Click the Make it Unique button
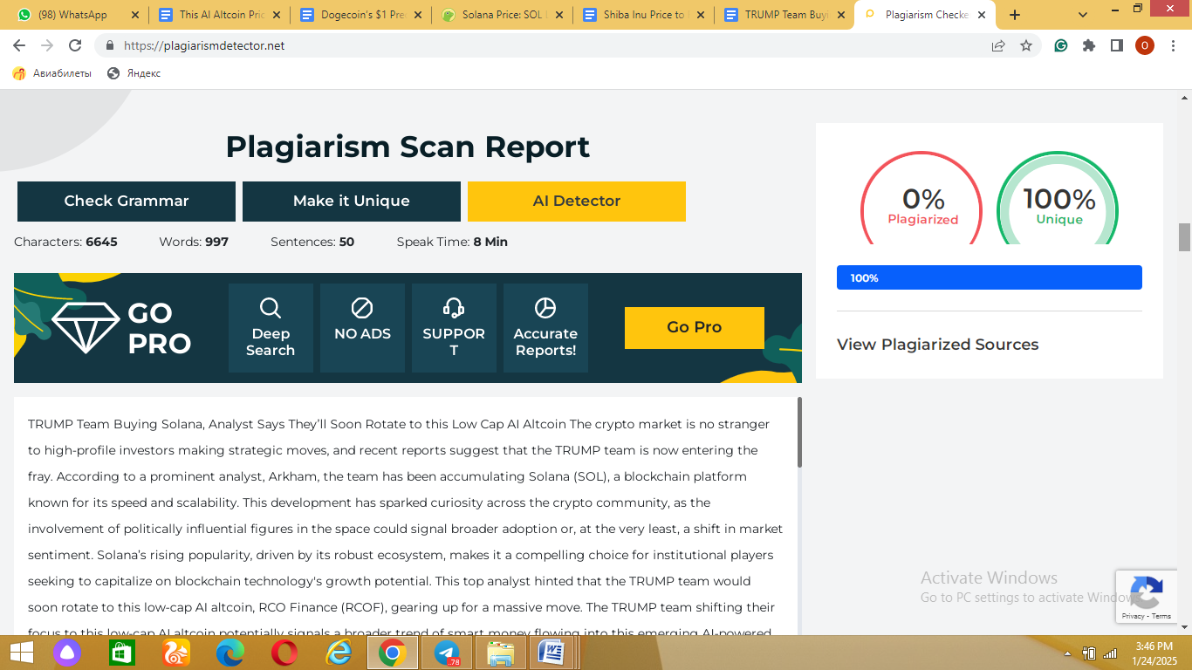Screen dimensions: 1192x670 point(352,202)
